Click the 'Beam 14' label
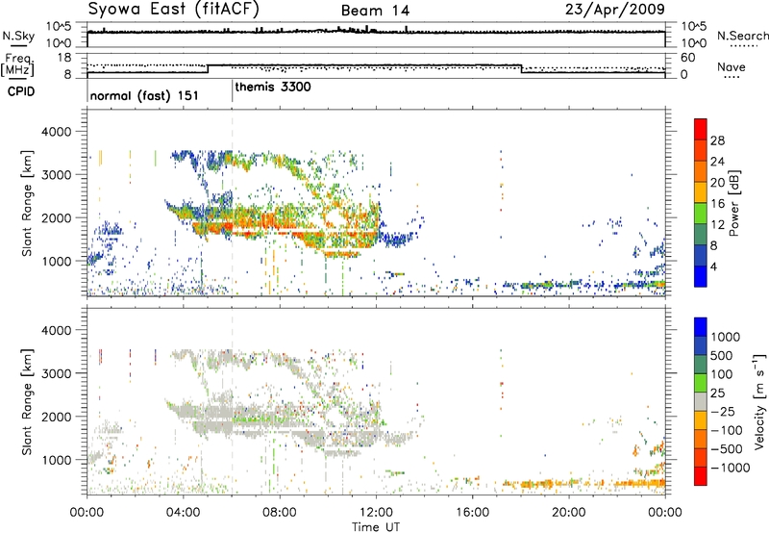This screenshot has height=533, width=769. [x=375, y=11]
